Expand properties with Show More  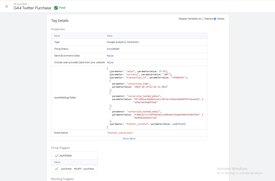129,138
